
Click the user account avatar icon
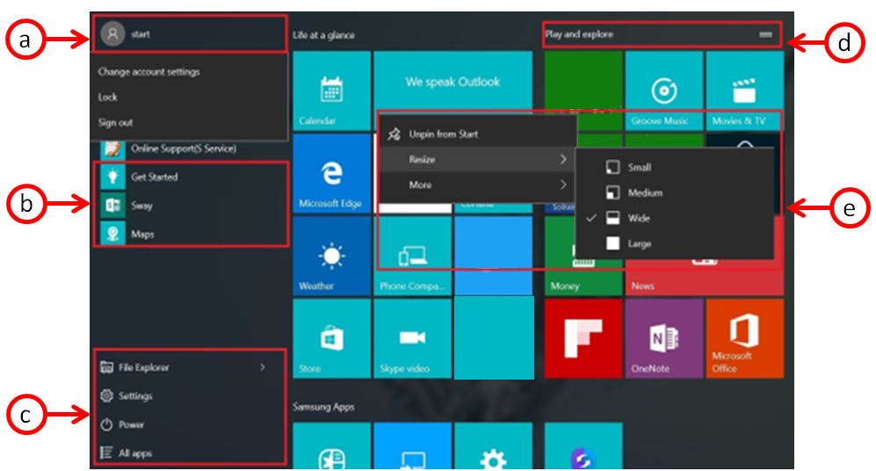112,34
